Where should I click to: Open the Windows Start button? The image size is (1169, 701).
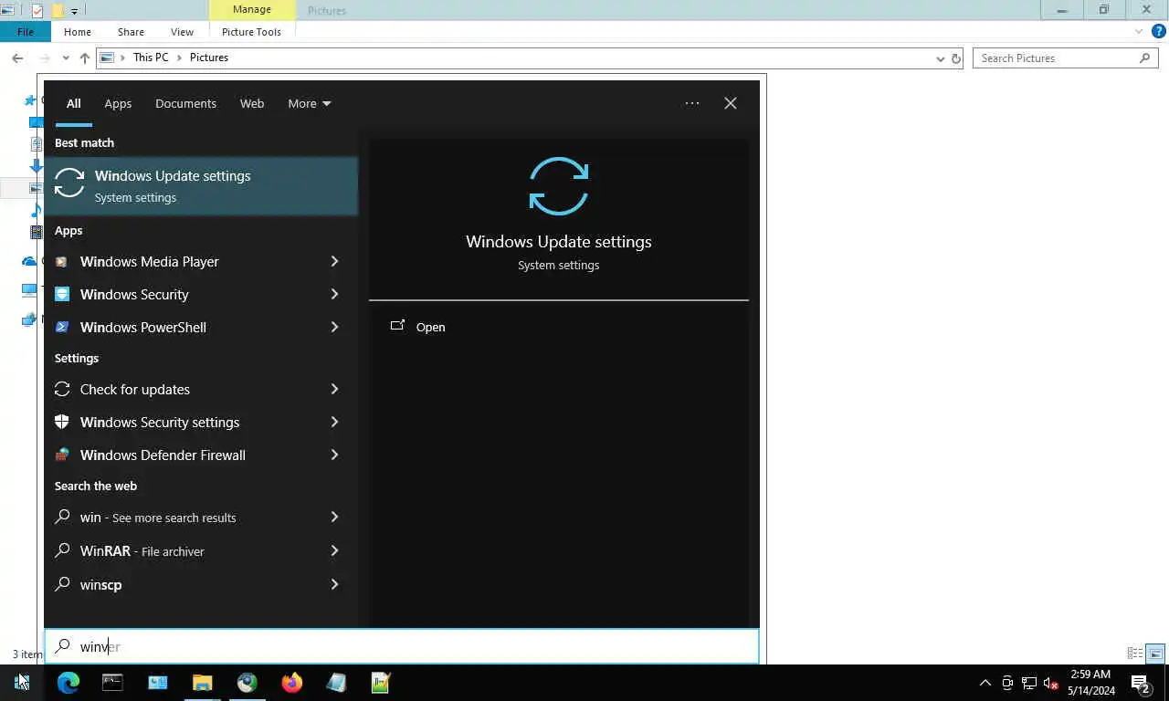pyautogui.click(x=22, y=683)
